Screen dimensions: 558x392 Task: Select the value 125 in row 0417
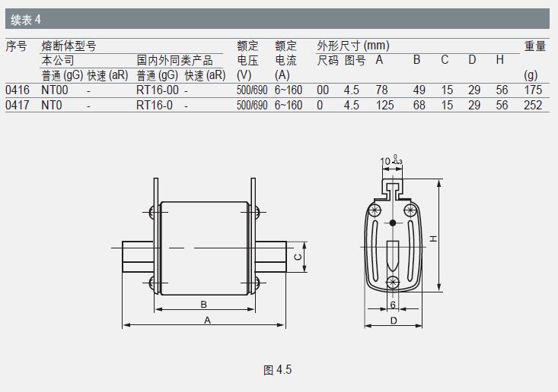tap(385, 105)
